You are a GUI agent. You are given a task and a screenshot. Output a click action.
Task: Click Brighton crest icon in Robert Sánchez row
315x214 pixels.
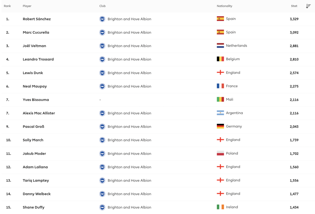click(x=102, y=19)
